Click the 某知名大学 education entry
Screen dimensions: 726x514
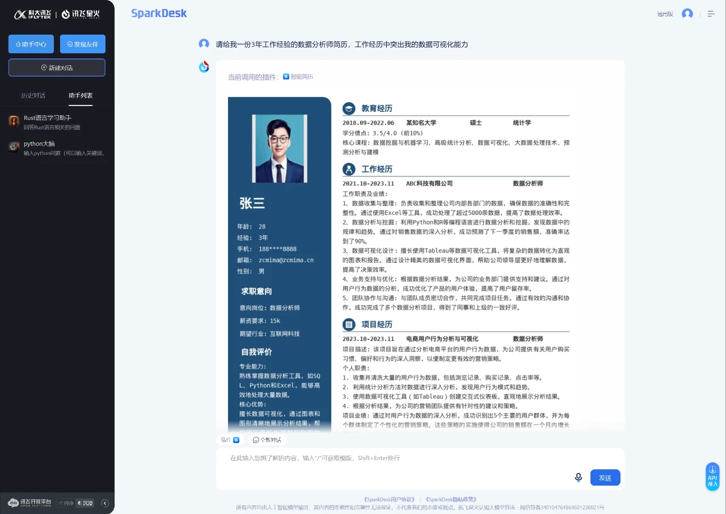[421, 123]
